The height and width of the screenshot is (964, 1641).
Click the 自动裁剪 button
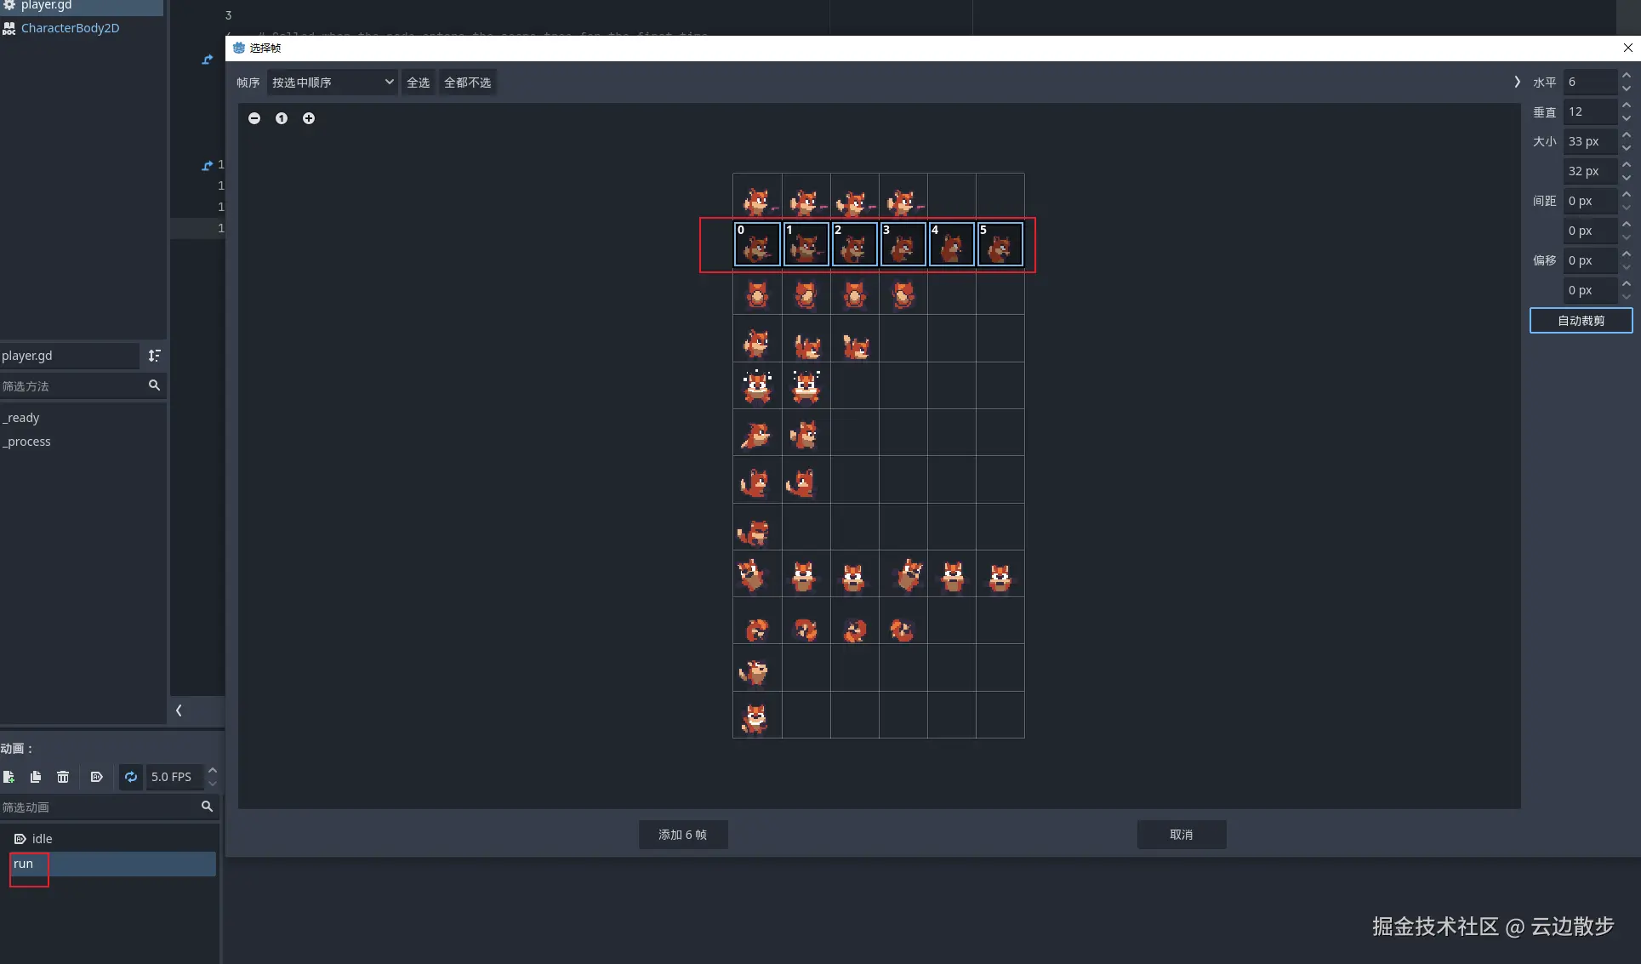tap(1581, 321)
